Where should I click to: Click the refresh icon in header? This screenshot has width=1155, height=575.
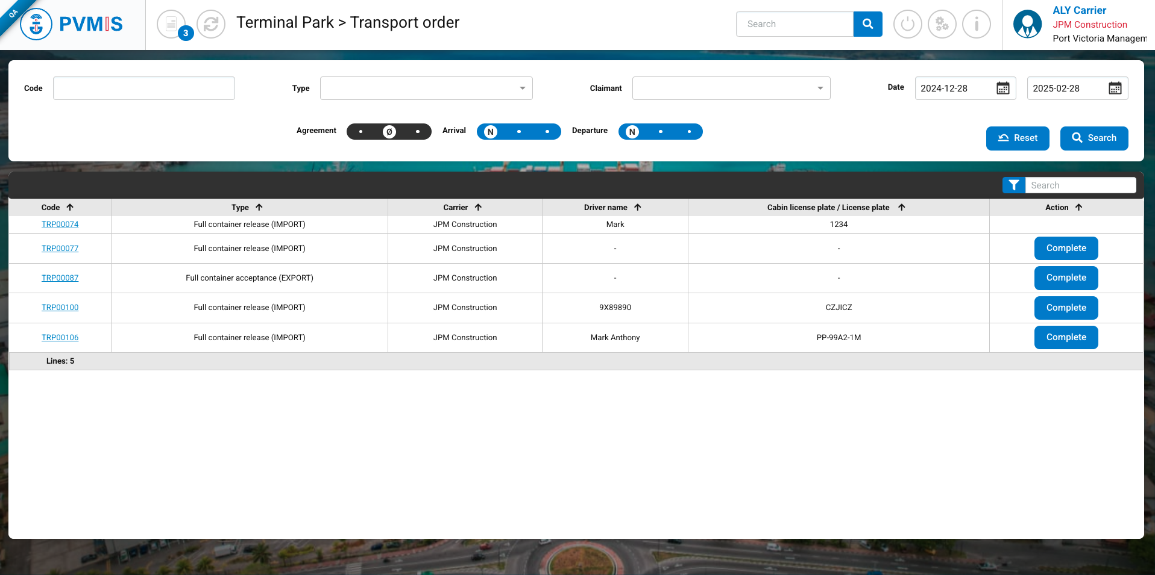point(211,24)
